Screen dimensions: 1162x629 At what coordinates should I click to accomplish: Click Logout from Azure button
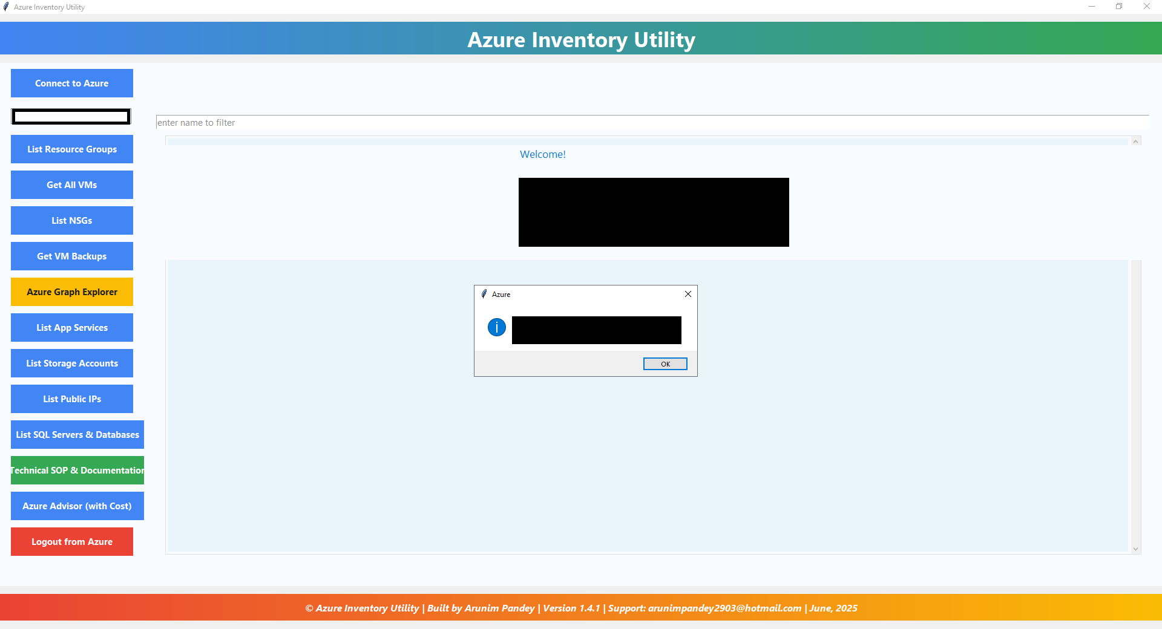tap(71, 541)
